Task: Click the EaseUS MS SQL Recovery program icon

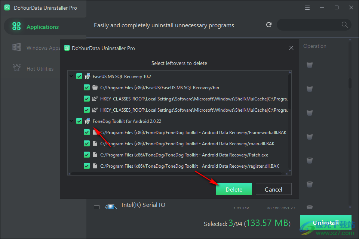Action: [x=87, y=76]
